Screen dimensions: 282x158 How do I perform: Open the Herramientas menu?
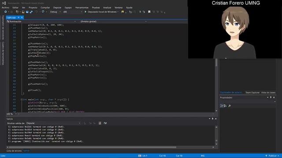[x=82, y=7]
